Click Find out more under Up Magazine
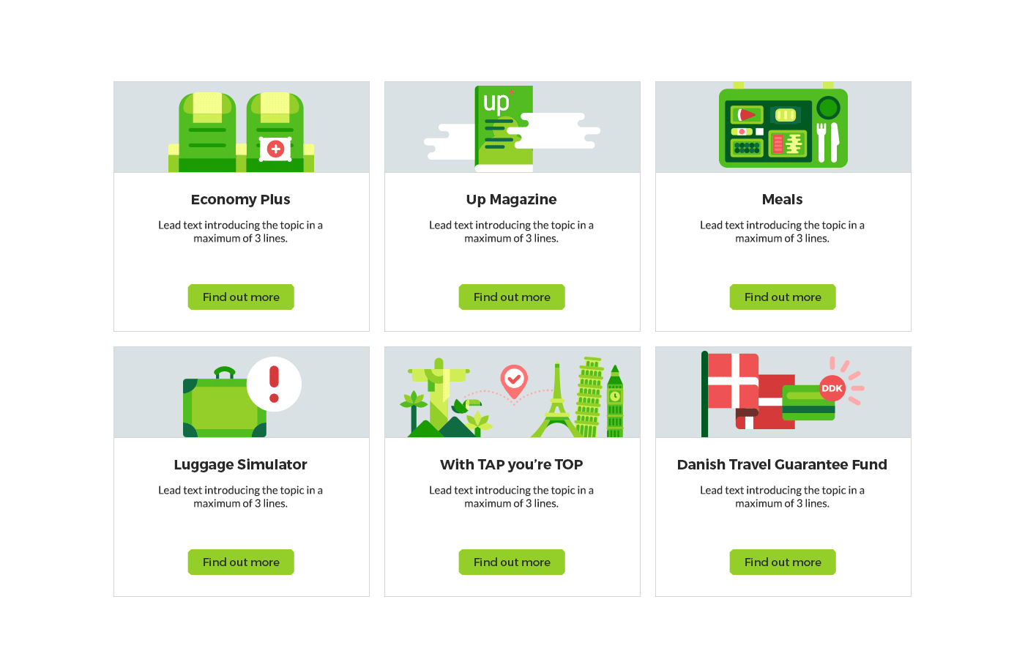Screen dimensions: 1025x654 (x=512, y=297)
